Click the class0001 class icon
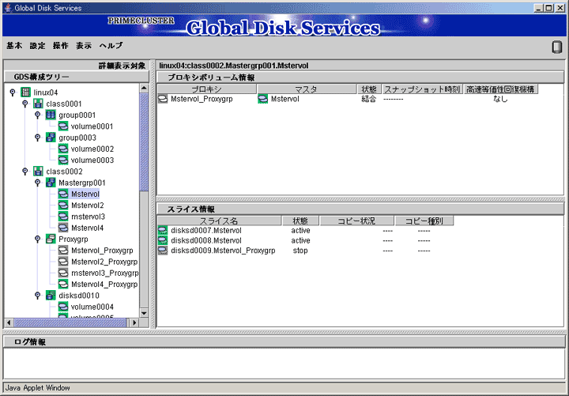Viewport: 569px width, 396px height. pyautogui.click(x=38, y=104)
